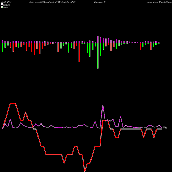172x172 pixels.
Task: Click '(3day smooth) MunafaSutra(TM) charts for ENSV' heading
Action: [53, 2]
